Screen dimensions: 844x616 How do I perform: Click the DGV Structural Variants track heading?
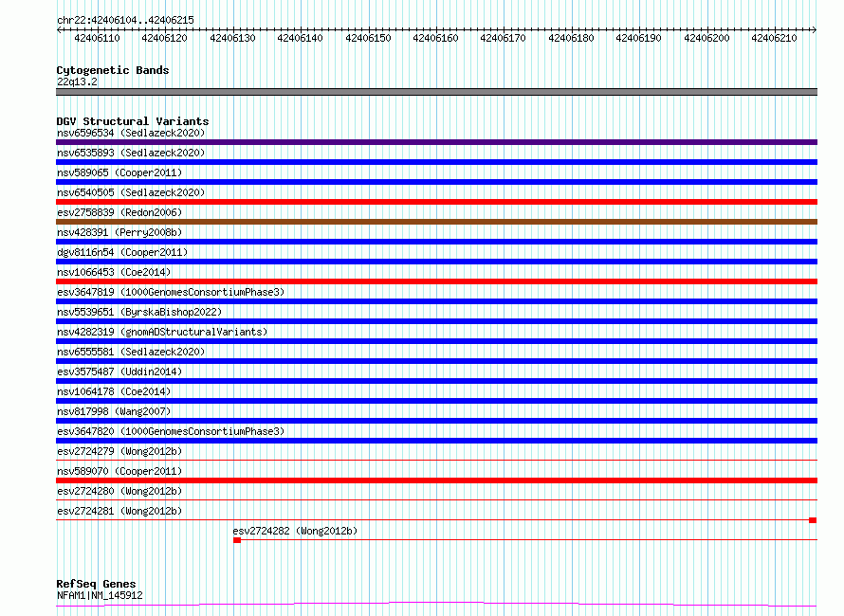pos(133,121)
